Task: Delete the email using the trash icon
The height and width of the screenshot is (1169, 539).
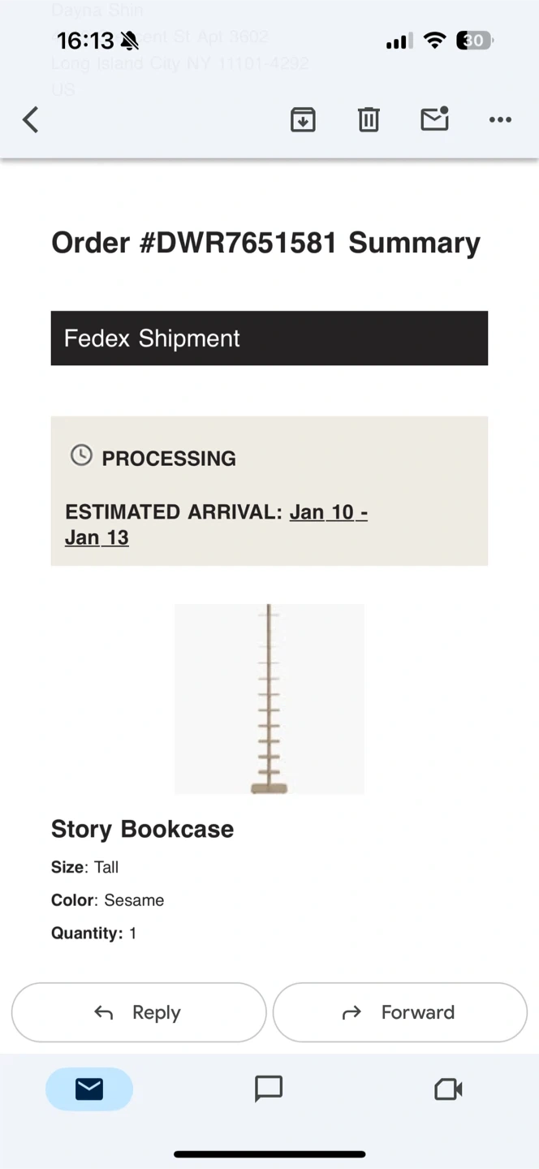Action: click(369, 120)
